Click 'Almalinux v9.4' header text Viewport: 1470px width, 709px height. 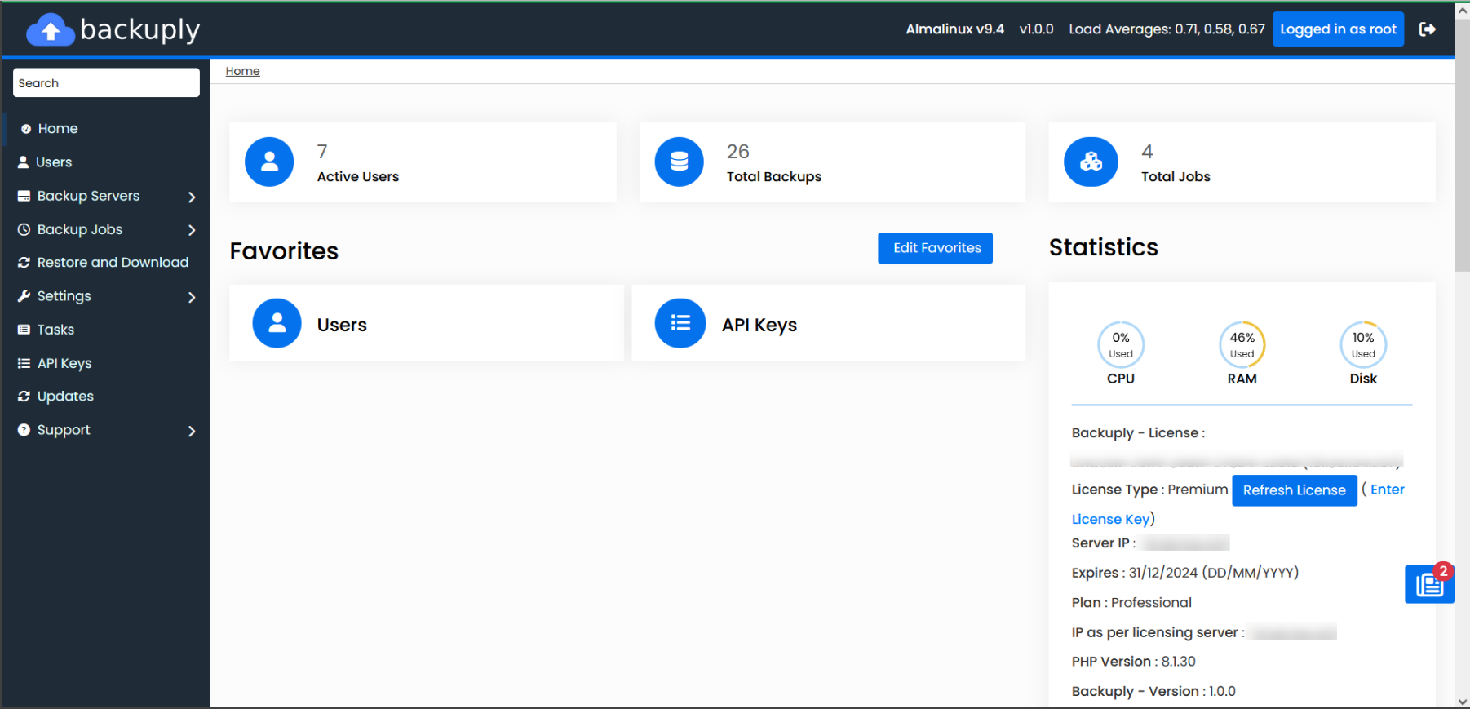pyautogui.click(x=954, y=29)
